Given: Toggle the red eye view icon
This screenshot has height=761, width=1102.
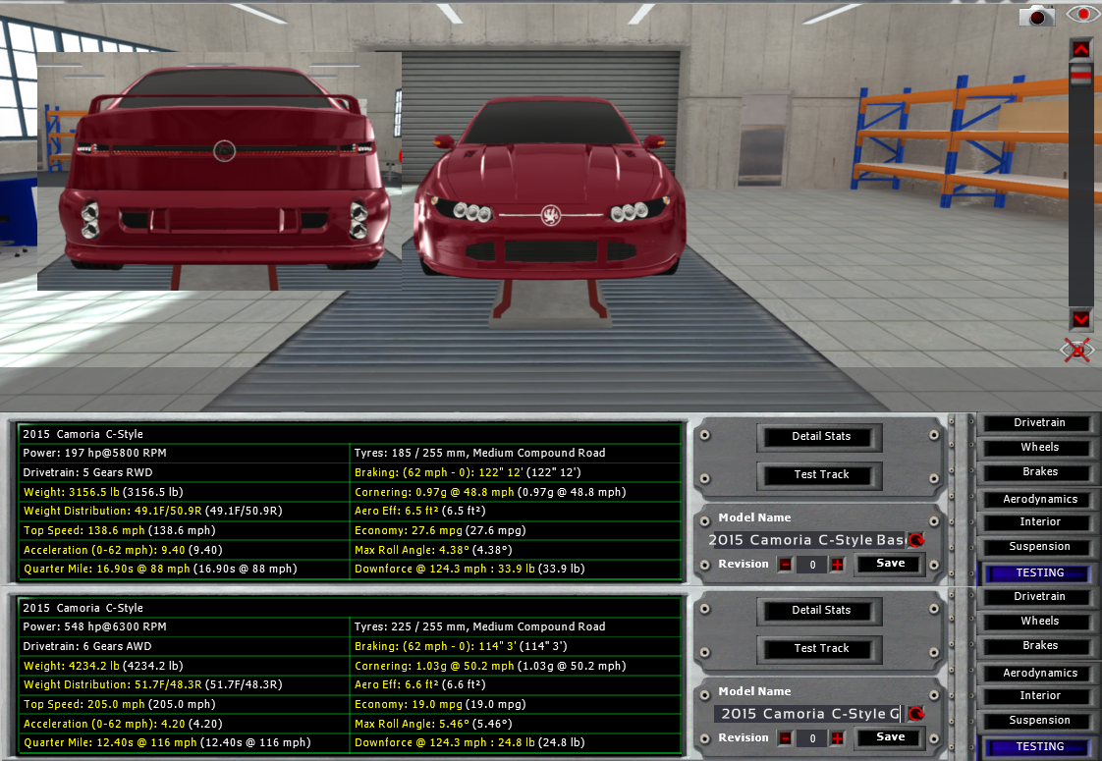Looking at the screenshot, I should [1082, 15].
